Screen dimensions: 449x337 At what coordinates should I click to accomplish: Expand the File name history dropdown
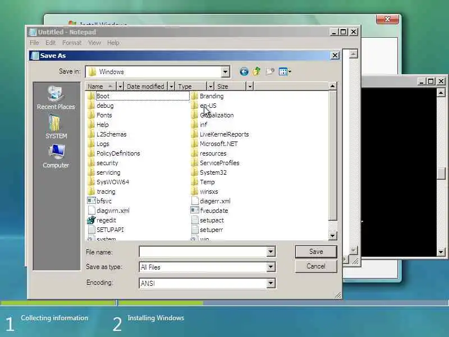[x=271, y=252]
